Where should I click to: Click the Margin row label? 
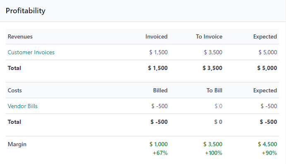coord(17,144)
